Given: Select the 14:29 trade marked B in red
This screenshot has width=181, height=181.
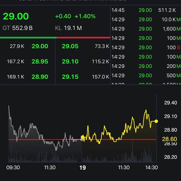Looking at the screenshot, I should pyautogui.click(x=146, y=47).
